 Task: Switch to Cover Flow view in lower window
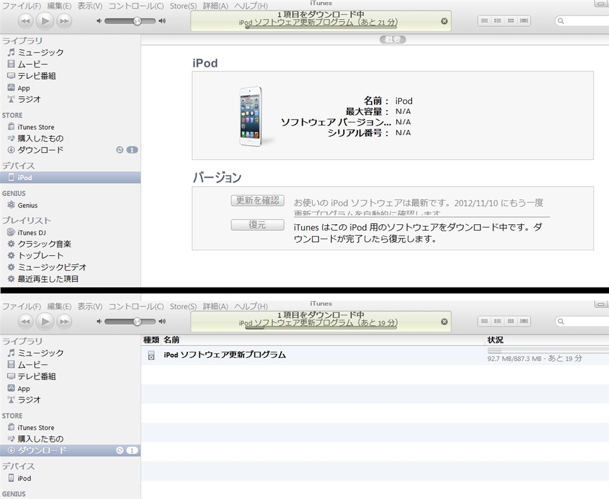tap(524, 322)
